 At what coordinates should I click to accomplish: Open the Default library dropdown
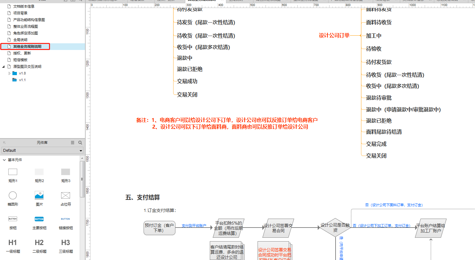click(43, 151)
